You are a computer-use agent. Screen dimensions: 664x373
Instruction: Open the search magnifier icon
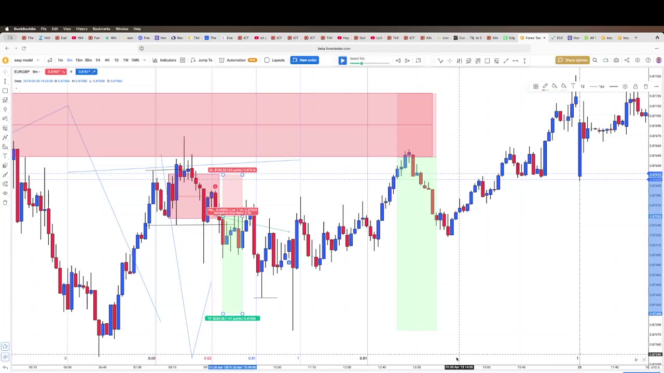pos(595,61)
